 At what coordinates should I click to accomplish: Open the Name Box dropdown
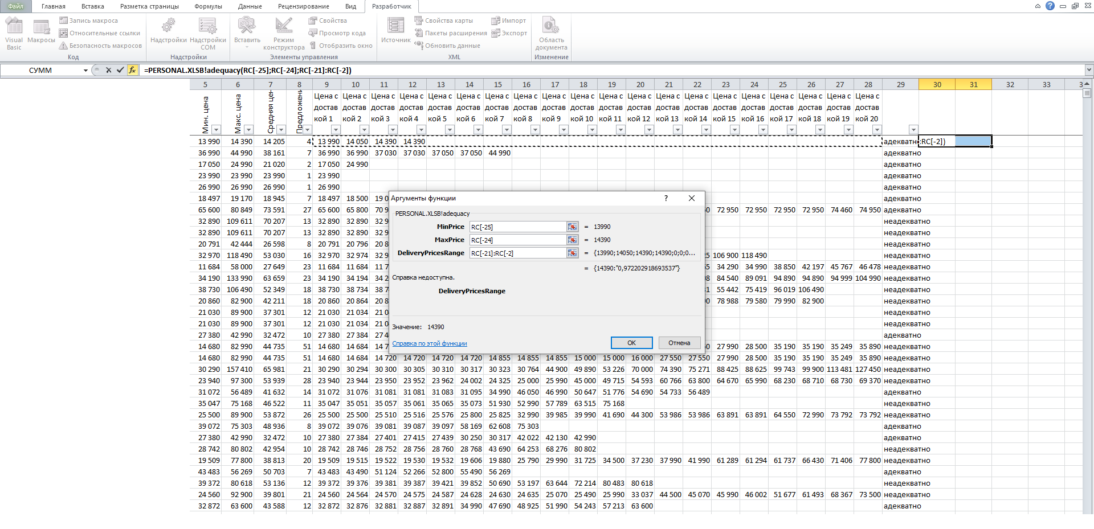(85, 70)
